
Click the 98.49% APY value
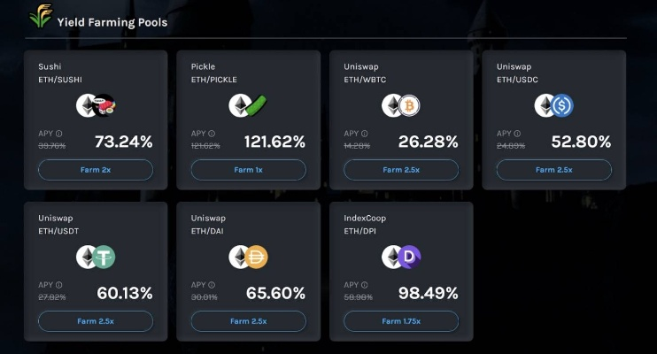(427, 293)
